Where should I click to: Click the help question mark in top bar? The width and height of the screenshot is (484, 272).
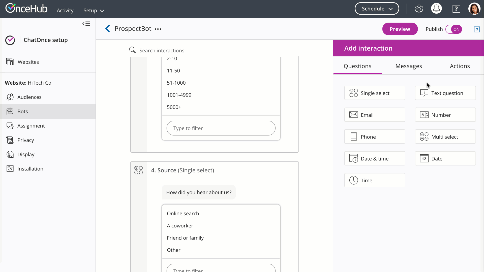(x=456, y=9)
